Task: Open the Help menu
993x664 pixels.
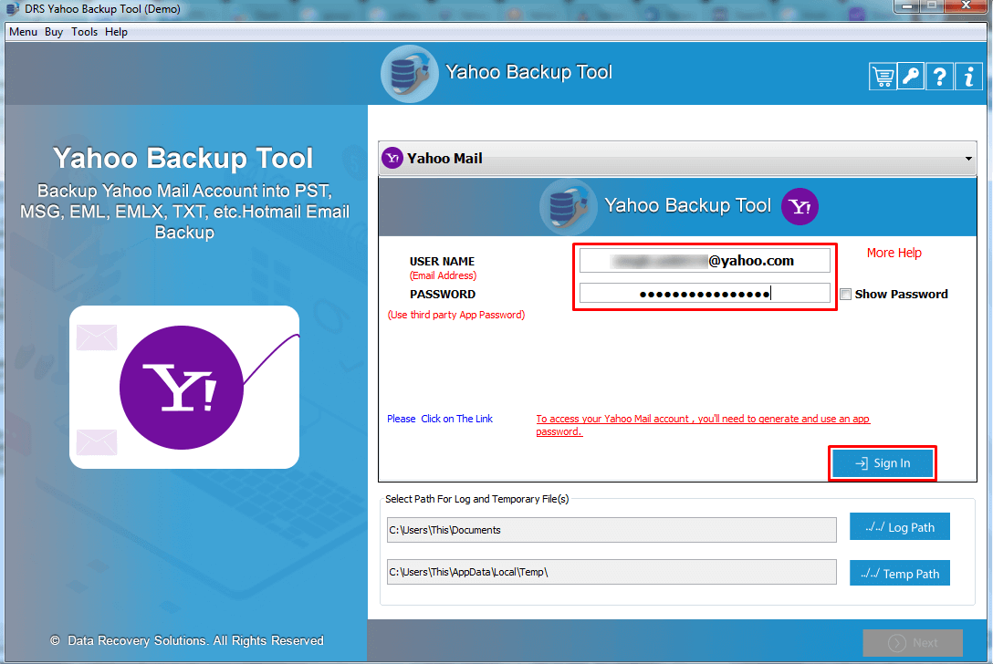Action: [116, 32]
